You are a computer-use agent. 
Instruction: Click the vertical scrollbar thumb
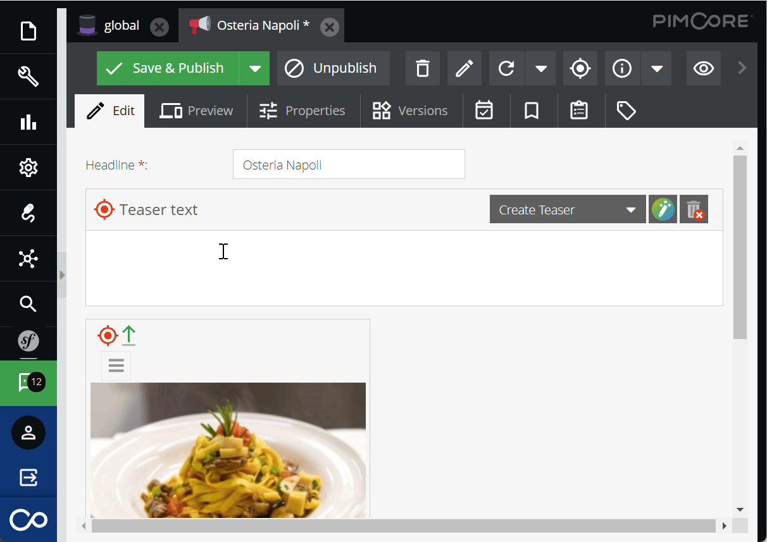pos(740,247)
